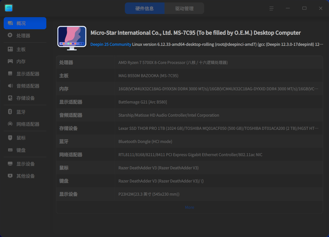Click the RTL8111 Gigabit Ethernet Controller value

point(190,155)
